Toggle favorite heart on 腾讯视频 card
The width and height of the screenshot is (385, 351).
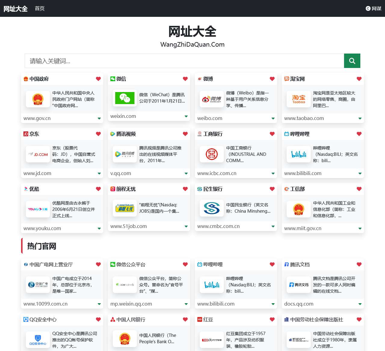pyautogui.click(x=185, y=134)
